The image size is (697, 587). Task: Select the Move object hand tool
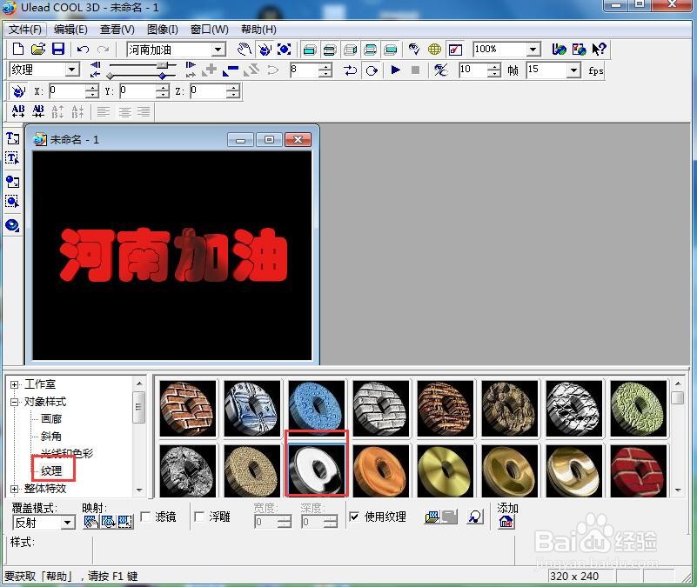click(x=245, y=49)
